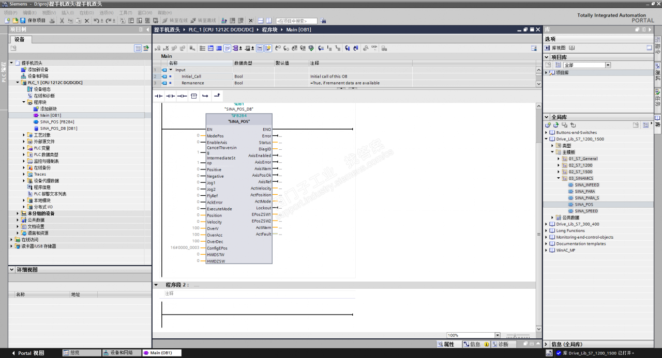The image size is (662, 358).
Task: Switch to Portal 视图
Action: click(x=28, y=353)
